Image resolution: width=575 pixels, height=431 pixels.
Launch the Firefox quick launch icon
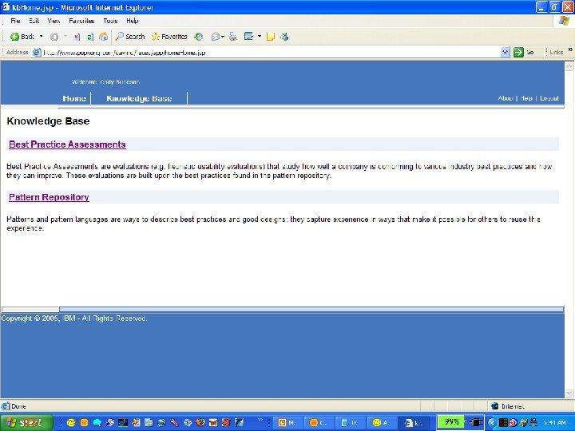point(200,422)
